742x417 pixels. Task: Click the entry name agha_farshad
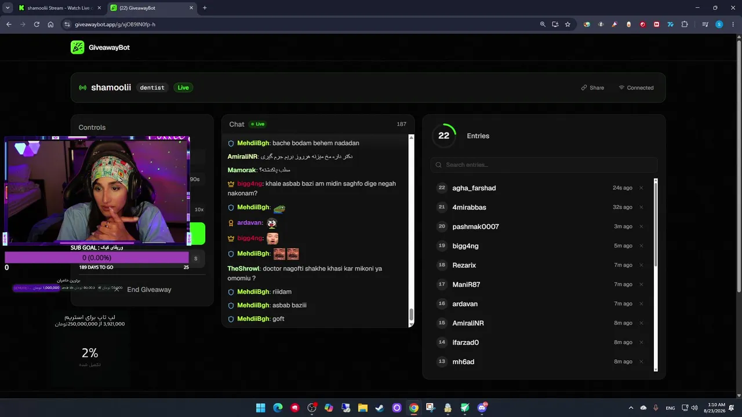pyautogui.click(x=474, y=188)
